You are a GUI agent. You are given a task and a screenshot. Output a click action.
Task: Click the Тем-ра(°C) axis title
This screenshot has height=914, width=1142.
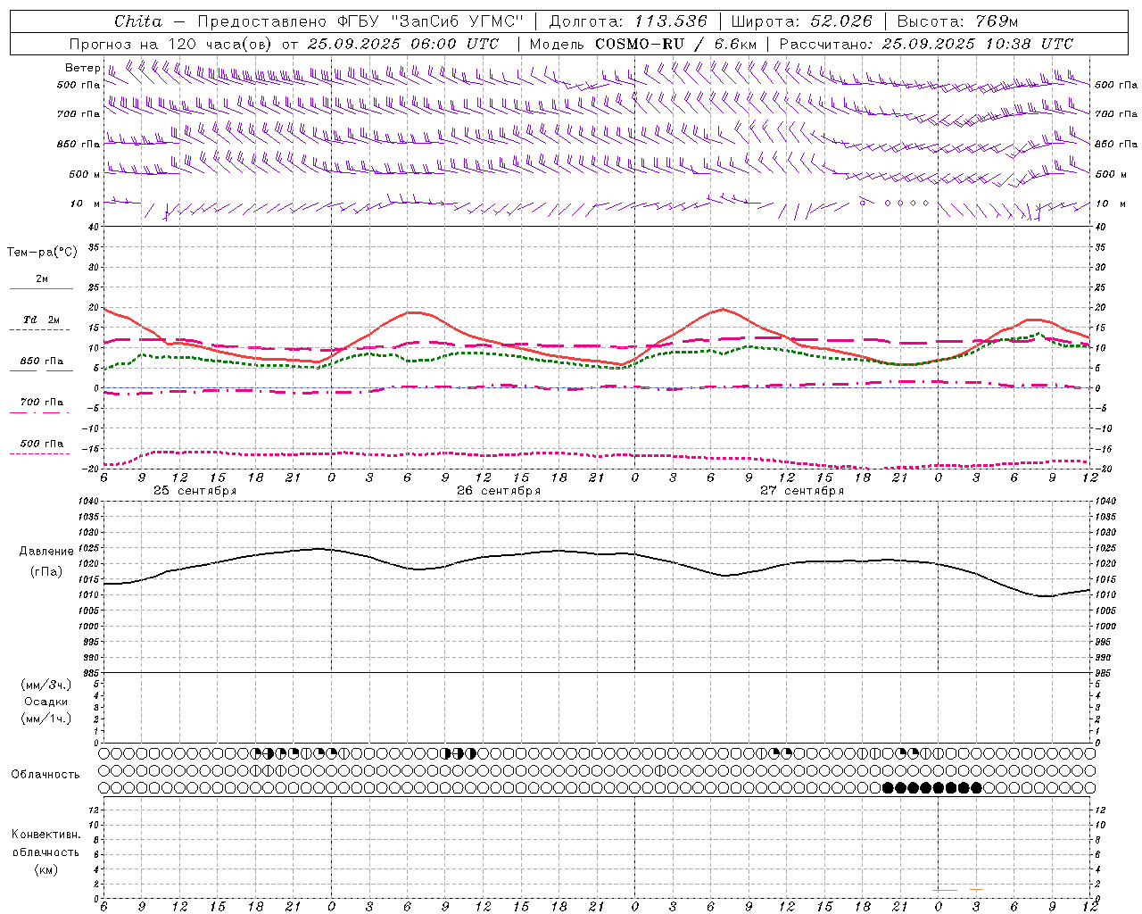click(42, 253)
